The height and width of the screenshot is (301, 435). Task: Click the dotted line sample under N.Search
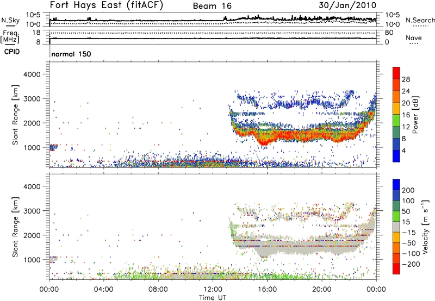point(421,26)
